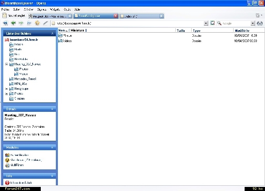The image size is (265, 191).
Task: Go forward with the green right arrow
Action: [21, 23]
